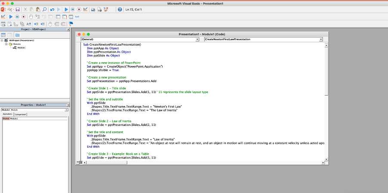
Task: Switch to the Alphabetic properties tab
Action: coord(7,114)
